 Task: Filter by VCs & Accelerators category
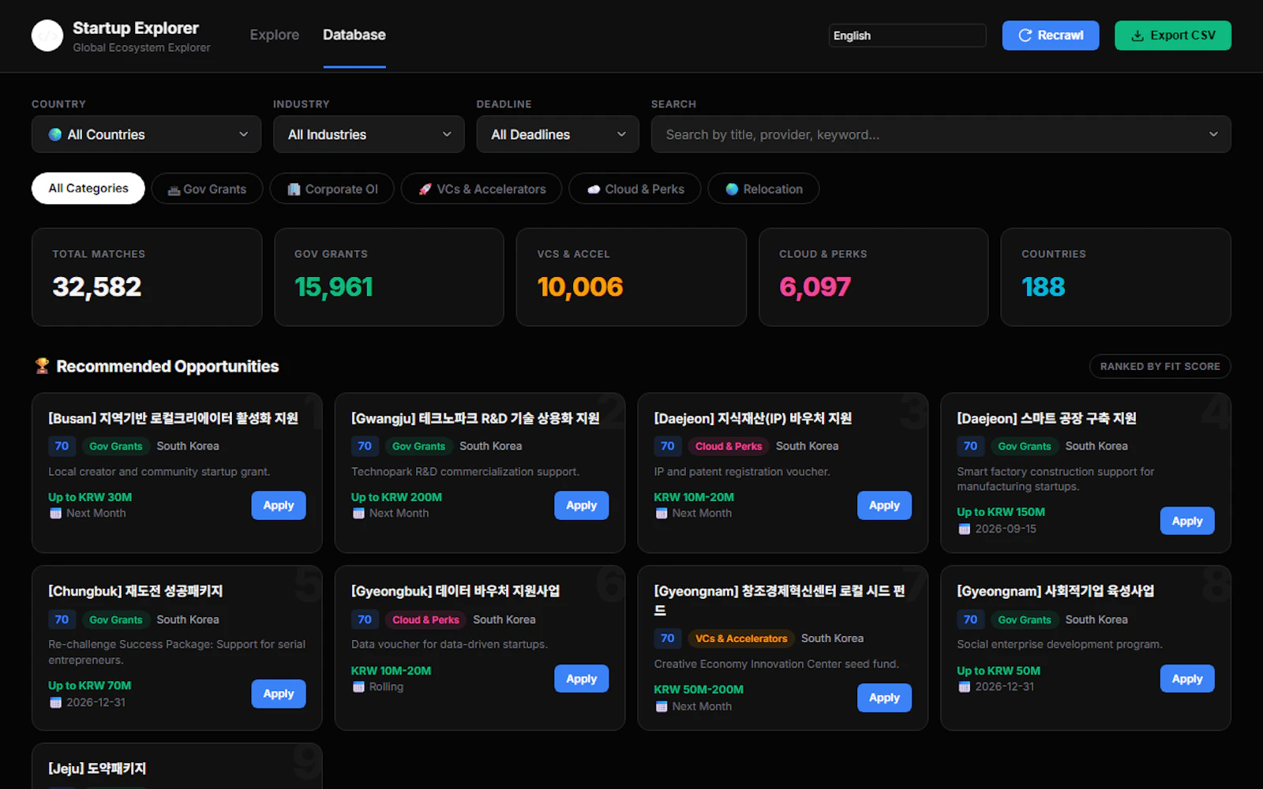pyautogui.click(x=482, y=189)
